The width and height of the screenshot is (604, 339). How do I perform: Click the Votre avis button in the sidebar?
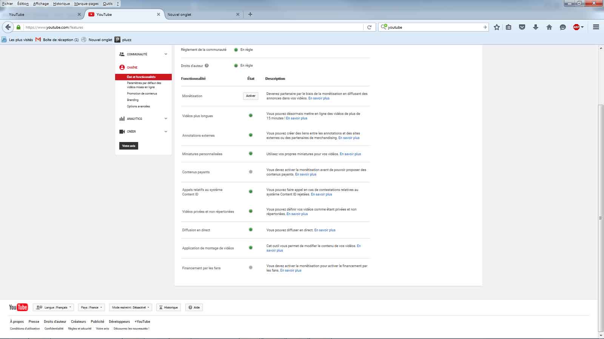pos(129,146)
